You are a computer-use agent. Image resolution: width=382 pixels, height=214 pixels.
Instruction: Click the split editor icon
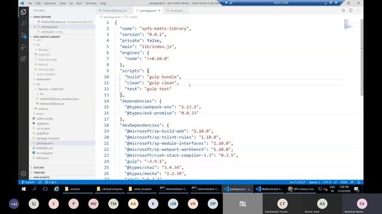(x=351, y=11)
